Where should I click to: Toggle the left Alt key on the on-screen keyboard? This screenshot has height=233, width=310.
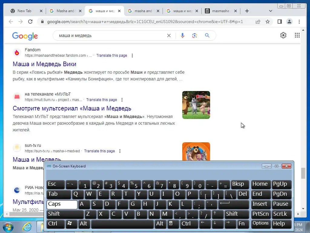click(x=84, y=224)
